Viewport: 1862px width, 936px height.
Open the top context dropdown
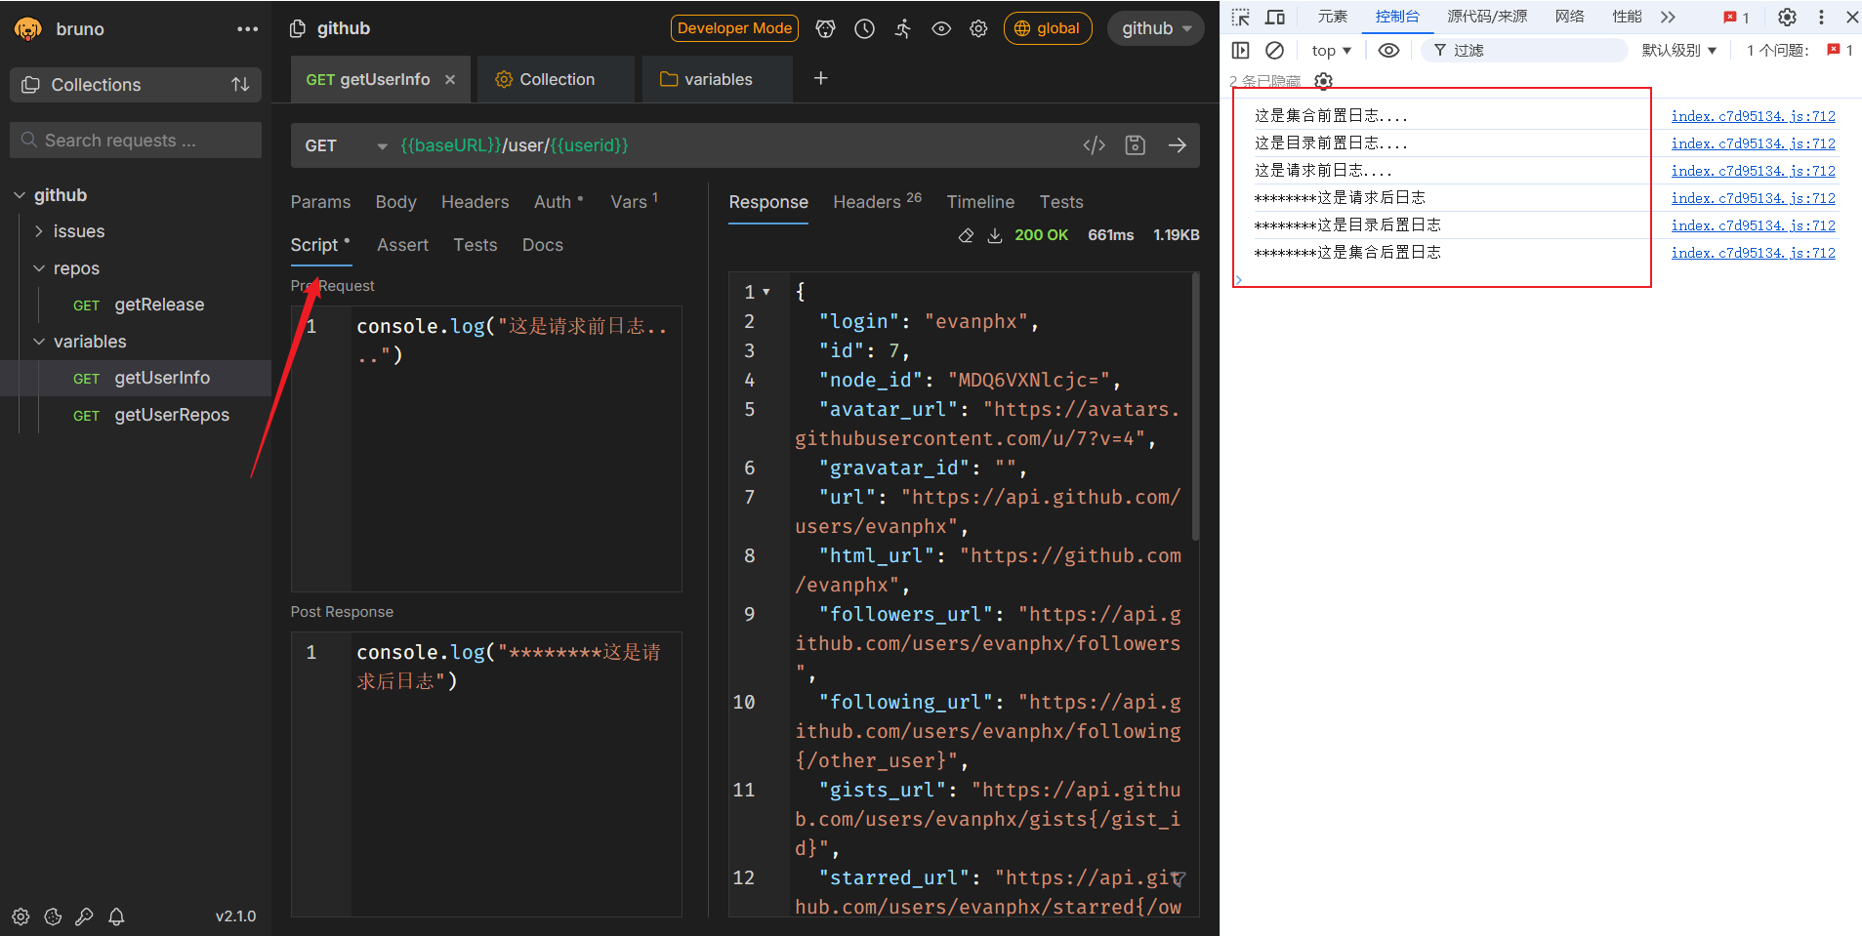1331,50
